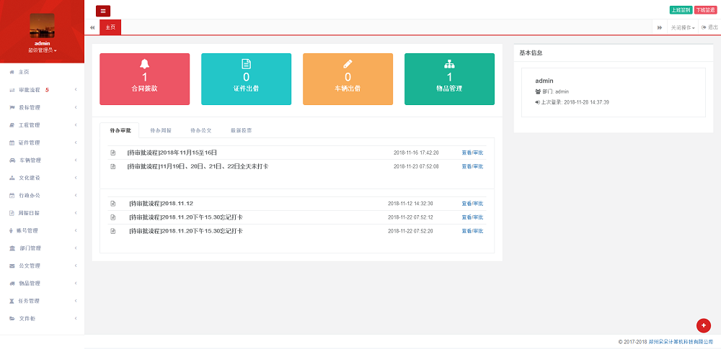
Task: Switch to the 待办周报 tab
Action: tap(161, 130)
